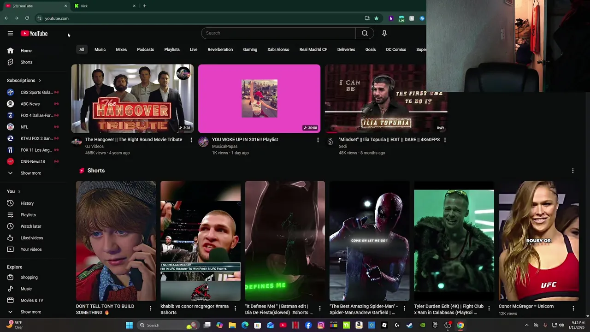Viewport: 590px width, 332px height.
Task: Open the Shorts shelf three-dot menu
Action: click(573, 171)
